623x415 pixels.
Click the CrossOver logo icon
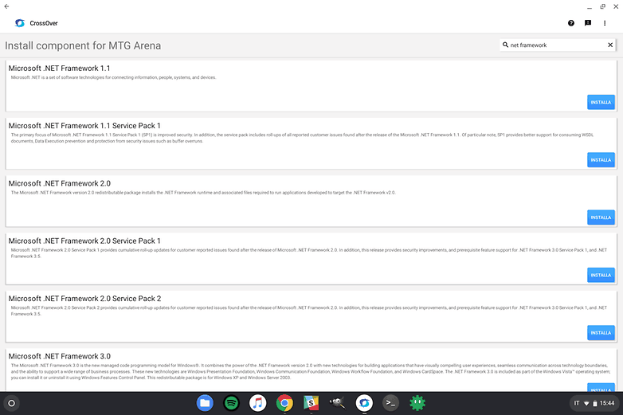click(x=19, y=23)
